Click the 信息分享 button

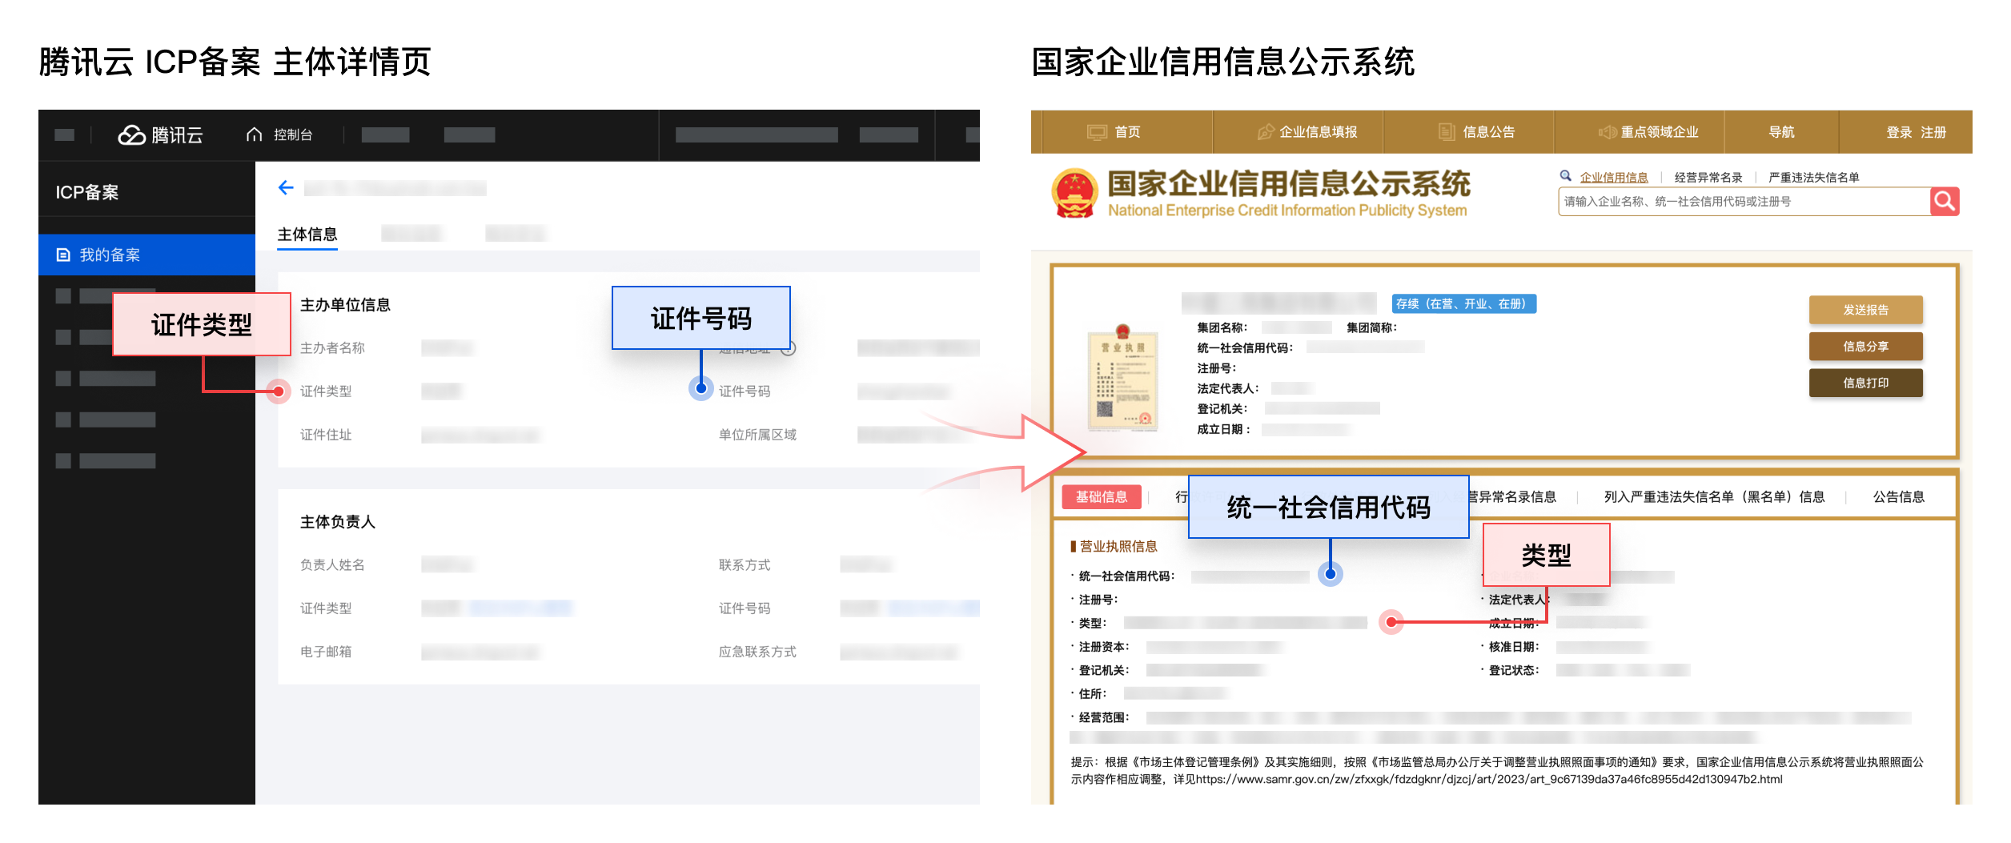click(1866, 347)
